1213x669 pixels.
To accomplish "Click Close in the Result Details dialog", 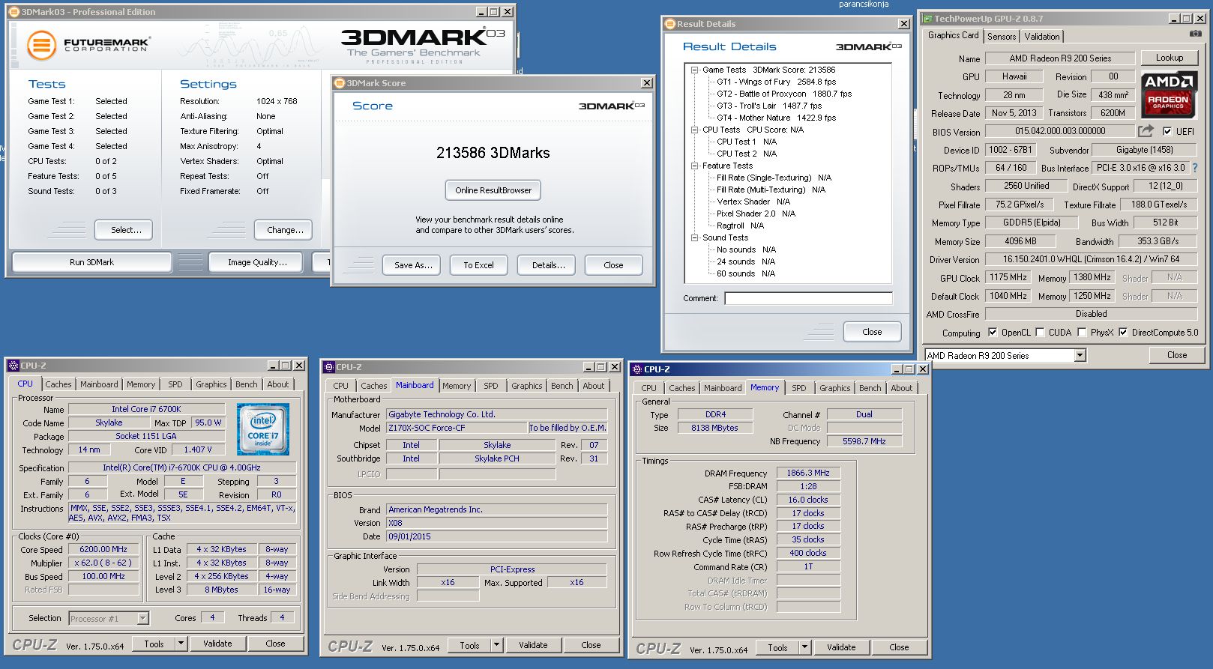I will pos(872,332).
